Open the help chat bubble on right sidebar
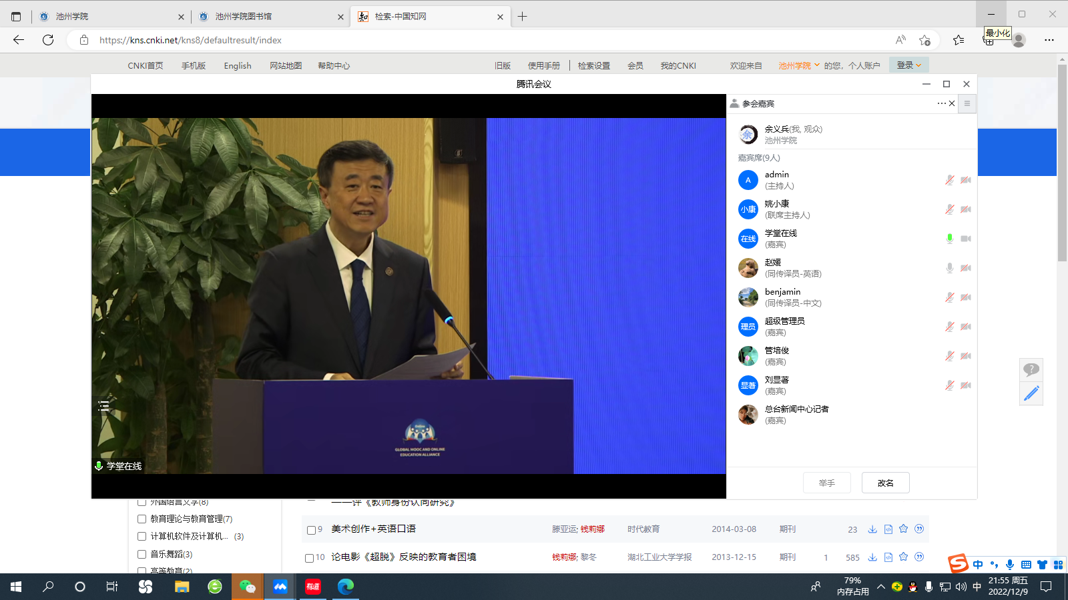The width and height of the screenshot is (1068, 600). [x=1031, y=369]
